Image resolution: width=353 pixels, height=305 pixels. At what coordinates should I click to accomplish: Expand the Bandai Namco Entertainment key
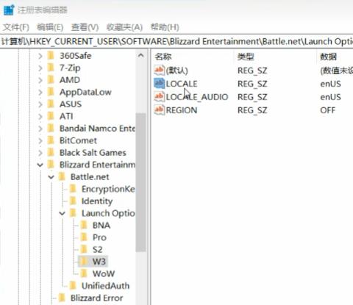point(40,129)
